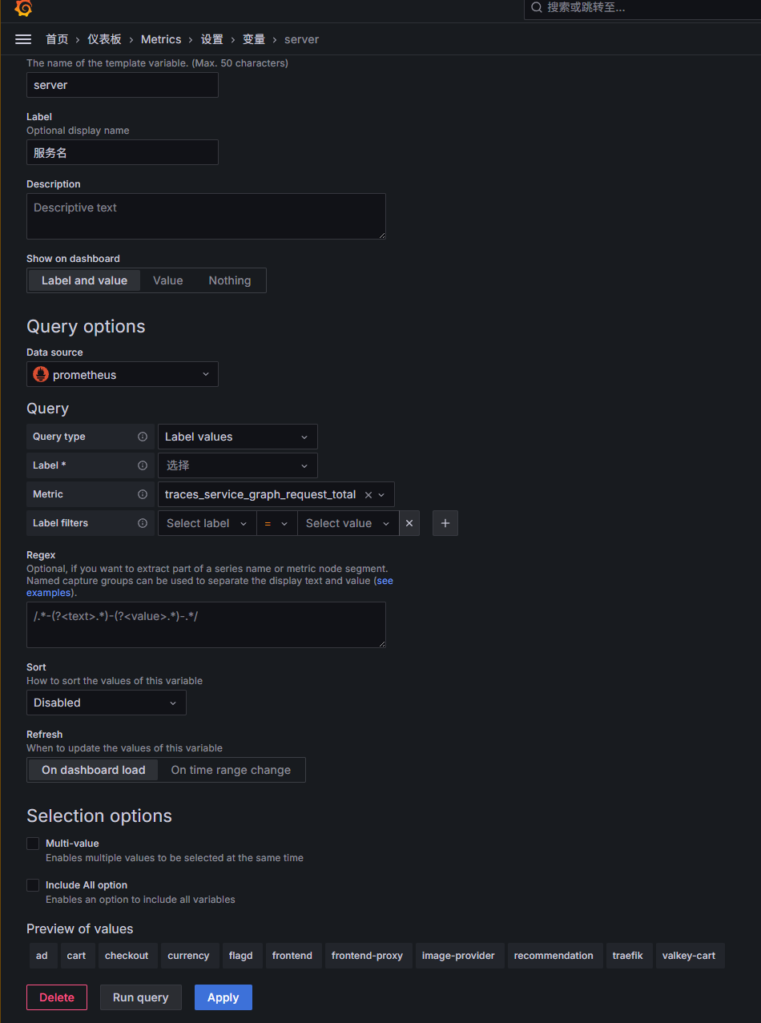Remove the label filter row
Image resolution: width=761 pixels, height=1023 pixels.
click(x=409, y=523)
